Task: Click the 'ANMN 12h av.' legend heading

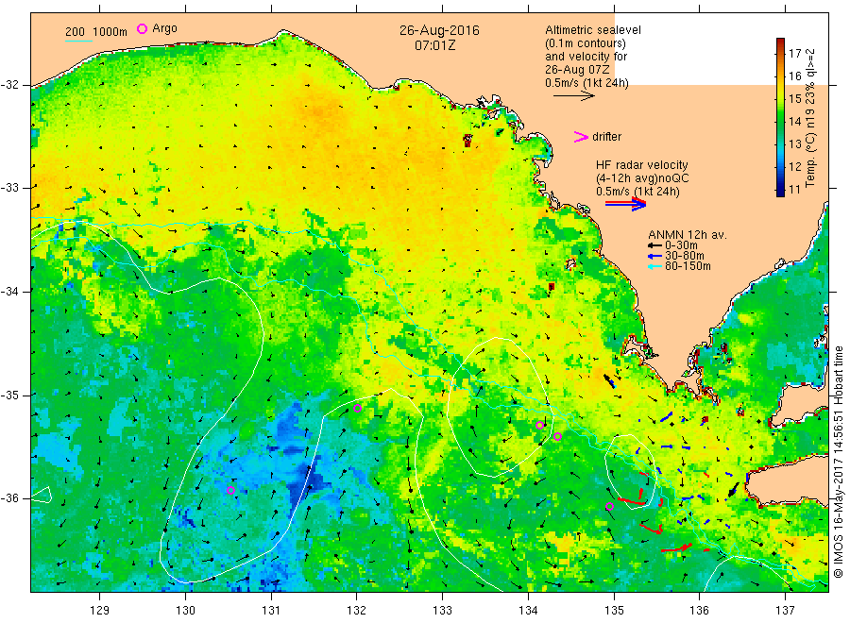Action: pos(688,235)
